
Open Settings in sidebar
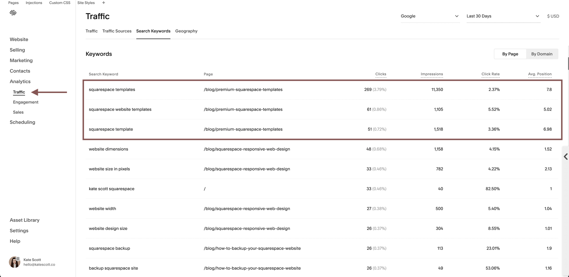(19, 231)
